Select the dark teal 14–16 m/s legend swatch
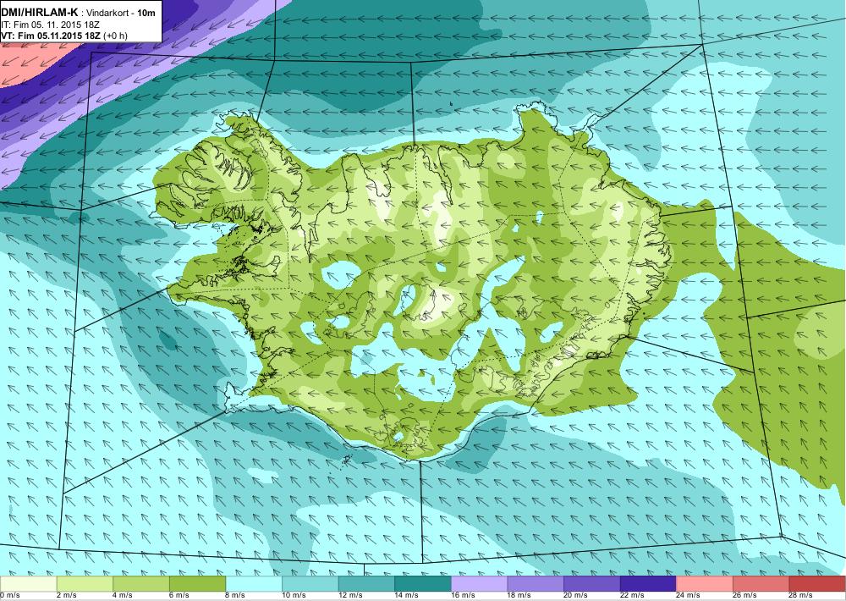Viewport: 846px width, 601px height. click(422, 584)
